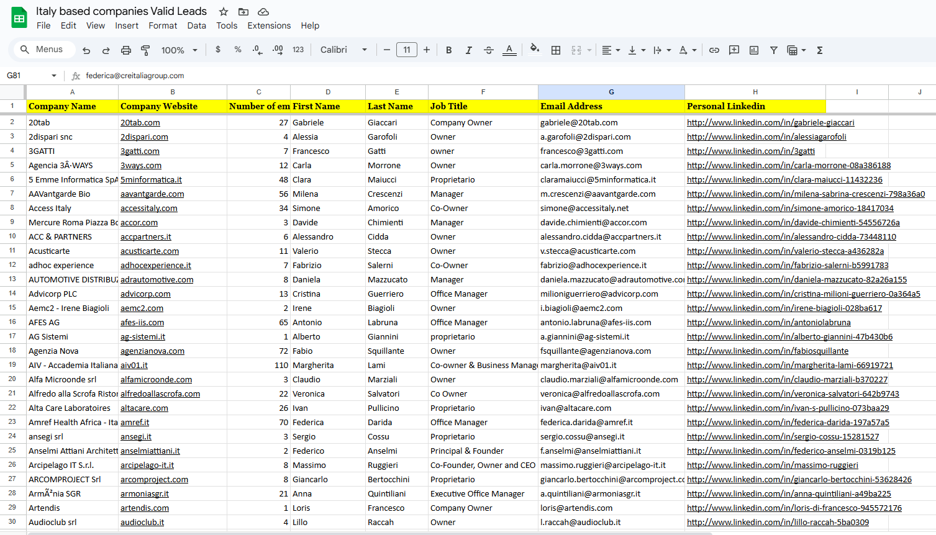936x535 pixels.
Task: Star the Italy based companies document
Action: 224,12
